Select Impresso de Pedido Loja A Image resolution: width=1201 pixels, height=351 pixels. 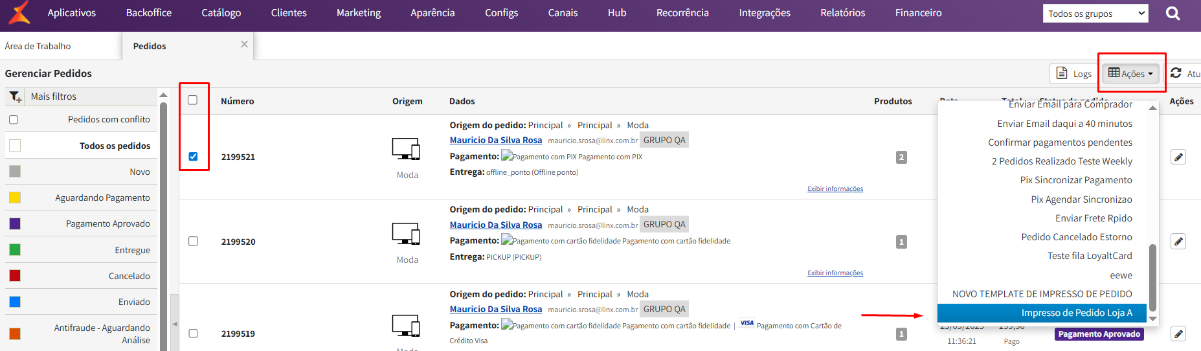1076,313
